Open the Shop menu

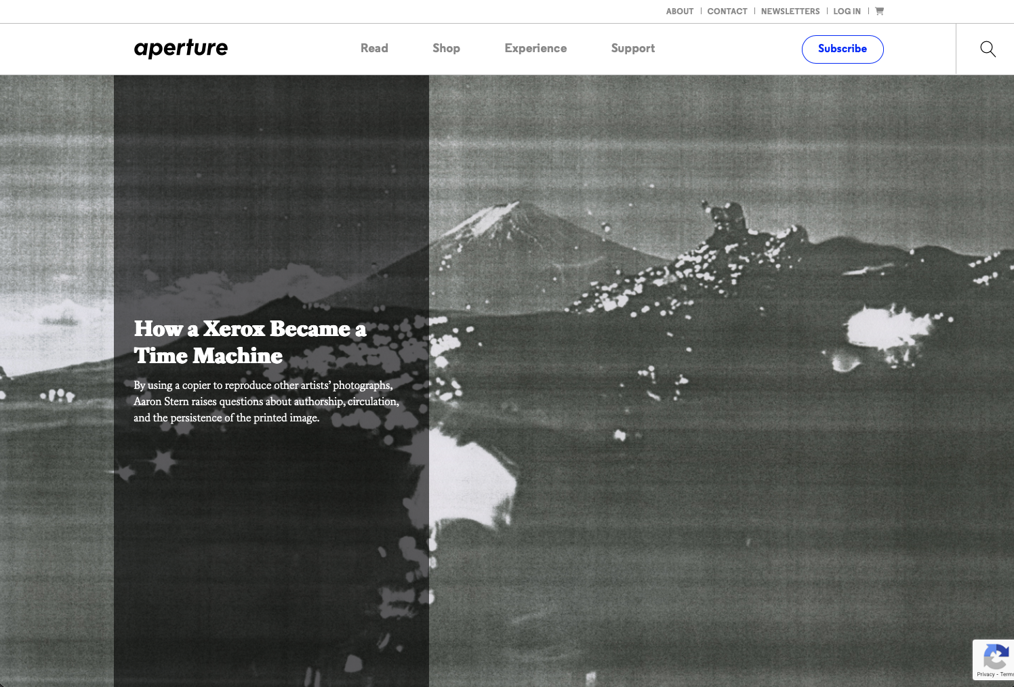pyautogui.click(x=446, y=48)
